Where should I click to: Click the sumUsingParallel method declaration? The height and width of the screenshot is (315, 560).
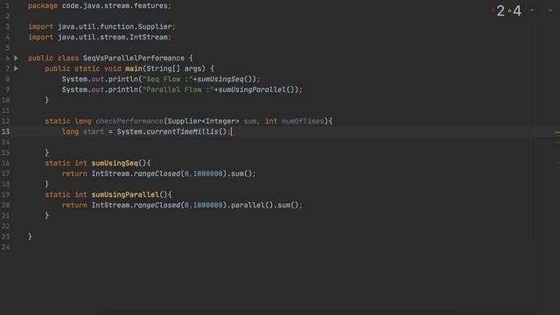click(125, 194)
